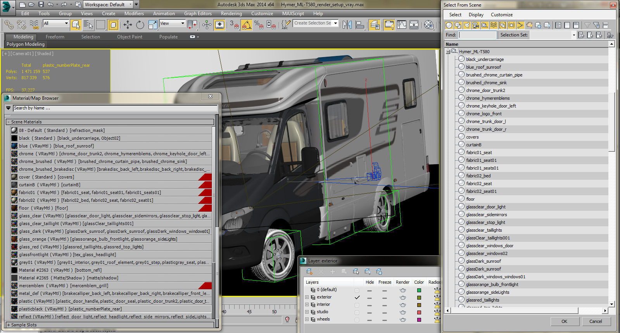Click Create New Layer icon in Layer dialog
This screenshot has width=620, height=333.
pyautogui.click(x=309, y=272)
